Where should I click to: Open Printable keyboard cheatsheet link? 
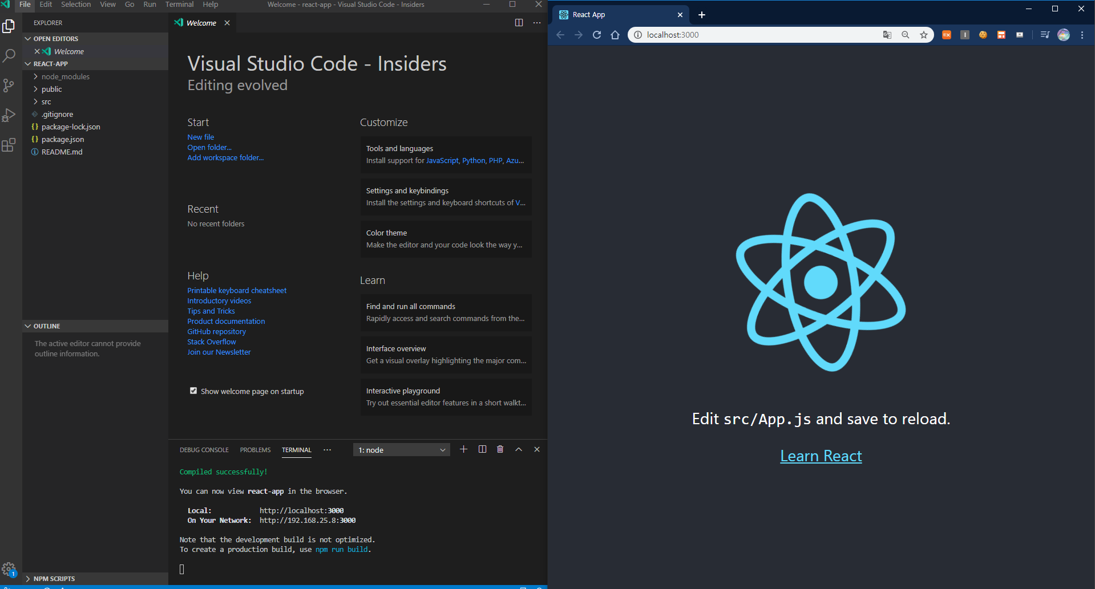[237, 290]
